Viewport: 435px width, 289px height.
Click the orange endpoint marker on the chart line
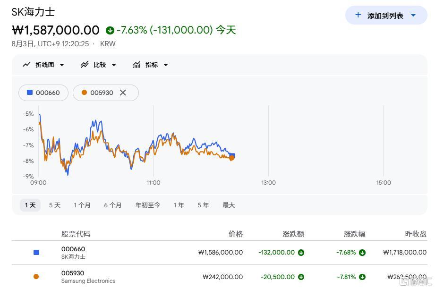(231, 158)
